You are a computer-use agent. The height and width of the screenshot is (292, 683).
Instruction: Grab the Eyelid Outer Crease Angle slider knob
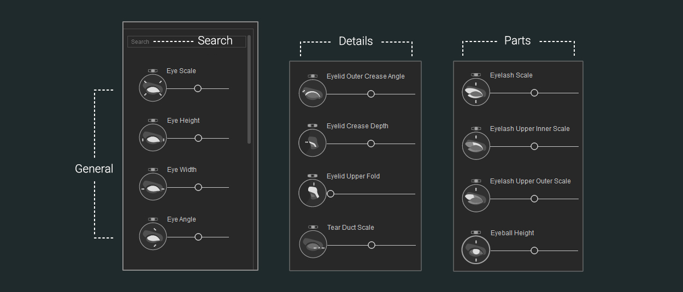point(371,94)
